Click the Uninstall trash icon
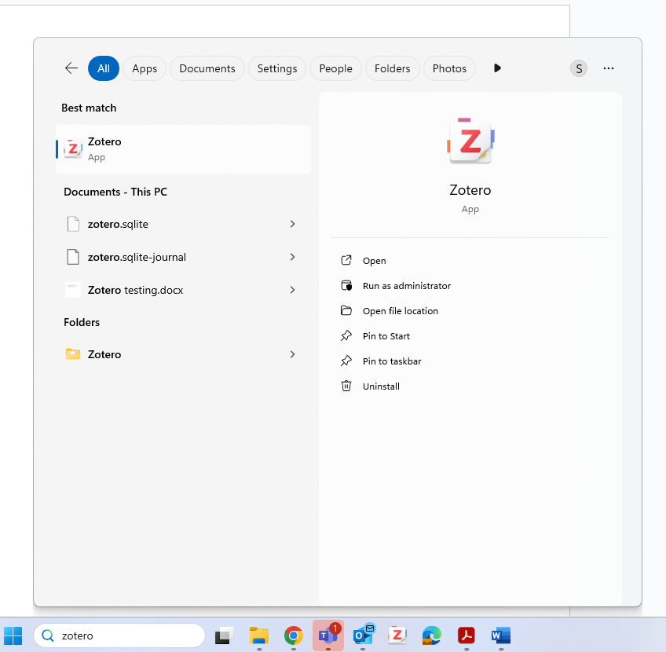The width and height of the screenshot is (666, 652). 346,386
